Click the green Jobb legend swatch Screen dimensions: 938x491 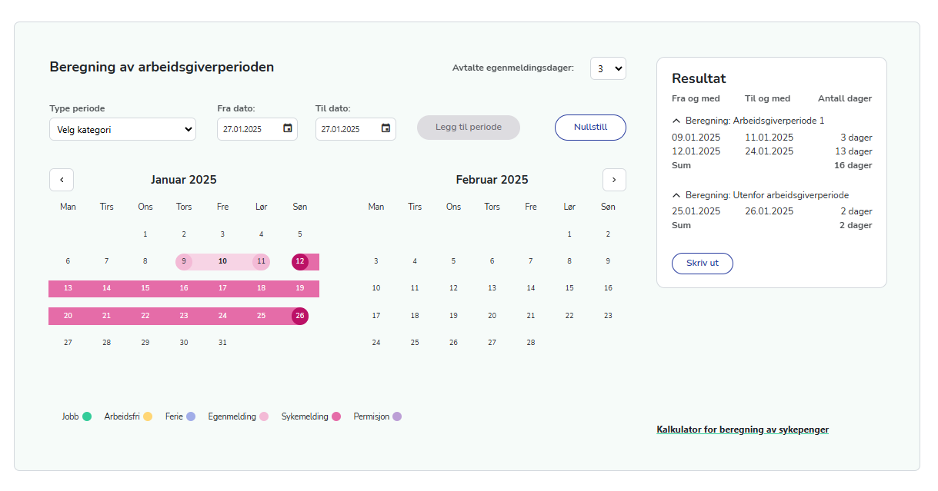(88, 416)
